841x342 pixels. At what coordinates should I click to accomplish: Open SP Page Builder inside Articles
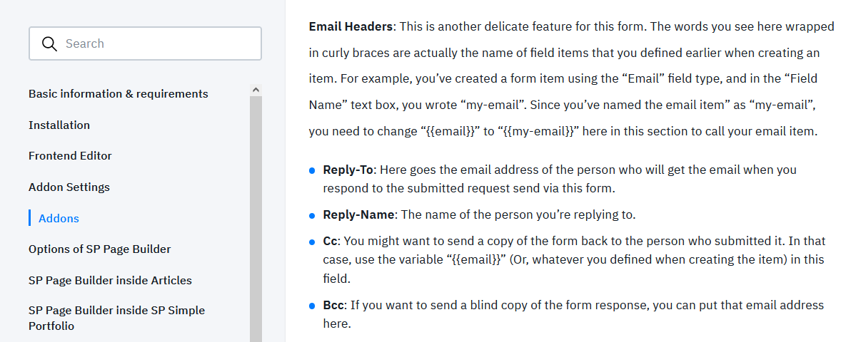(x=110, y=281)
